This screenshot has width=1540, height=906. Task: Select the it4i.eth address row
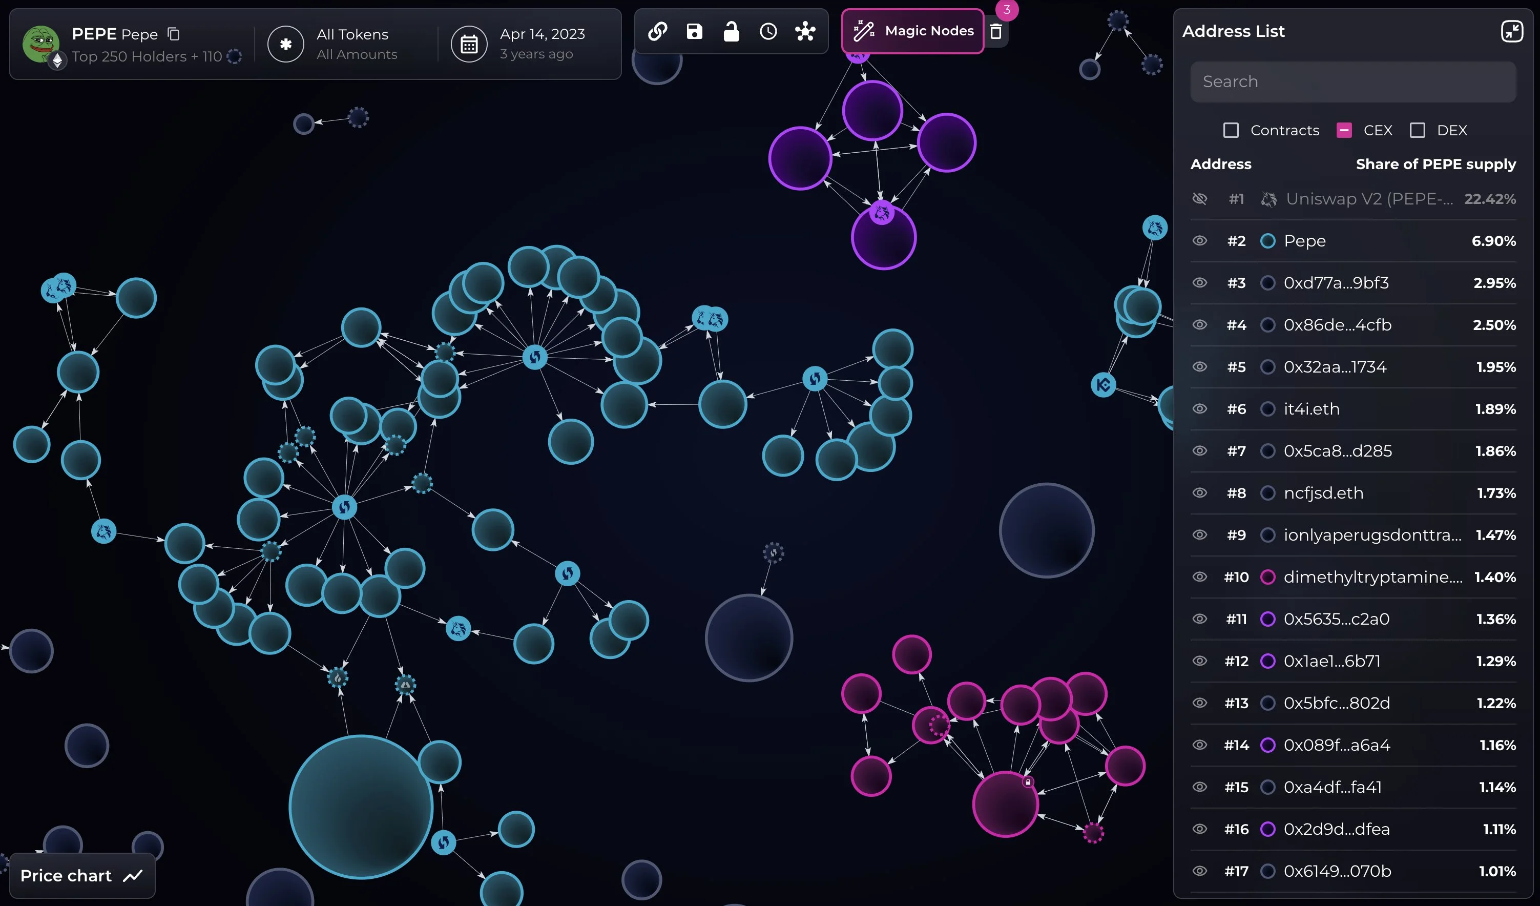tap(1312, 408)
